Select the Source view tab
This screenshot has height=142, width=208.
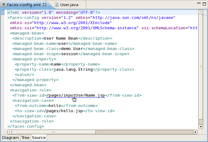click(39, 138)
